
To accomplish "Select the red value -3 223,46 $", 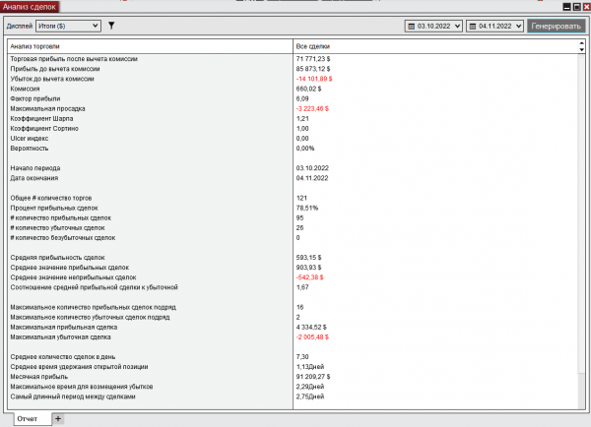I will [x=312, y=108].
